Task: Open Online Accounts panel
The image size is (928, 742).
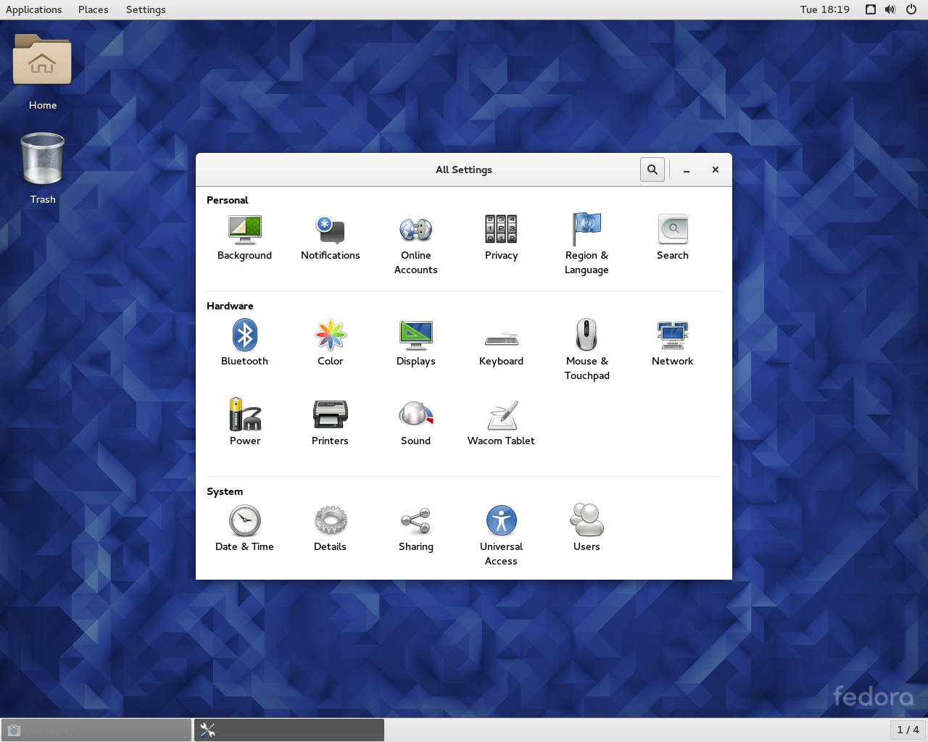Action: (x=416, y=244)
